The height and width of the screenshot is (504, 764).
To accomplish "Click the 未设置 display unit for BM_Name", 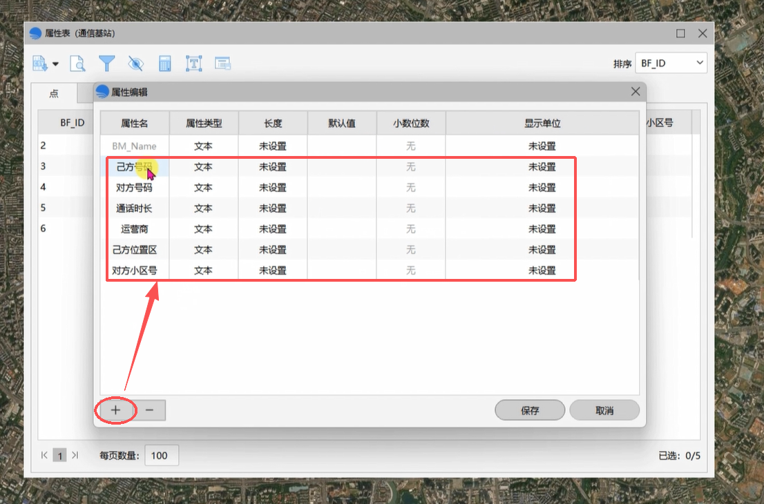I will point(542,146).
